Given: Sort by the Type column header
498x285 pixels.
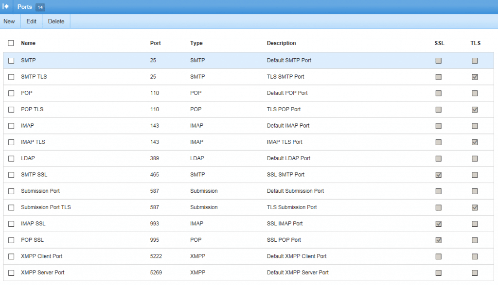Looking at the screenshot, I should point(196,43).
